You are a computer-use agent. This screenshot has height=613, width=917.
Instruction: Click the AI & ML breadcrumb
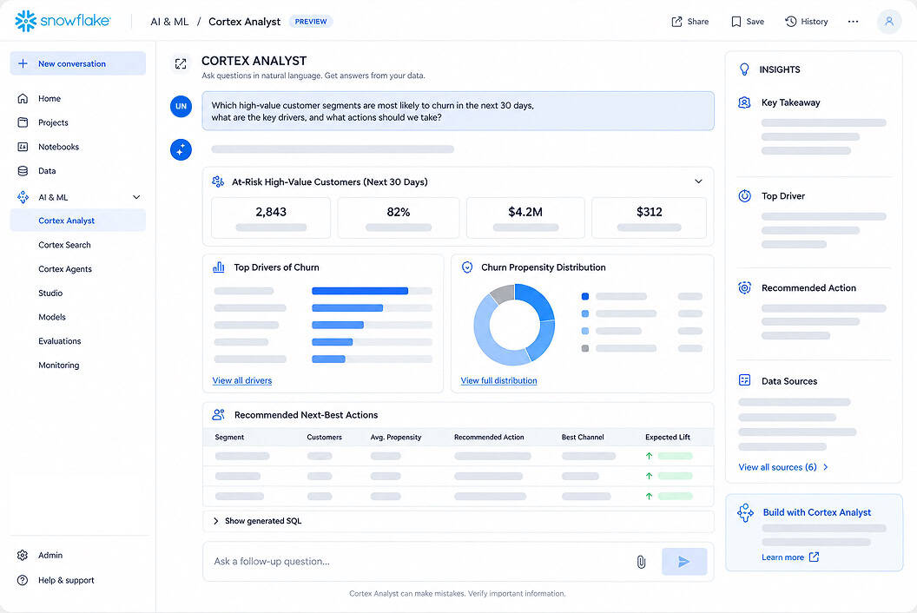169,22
